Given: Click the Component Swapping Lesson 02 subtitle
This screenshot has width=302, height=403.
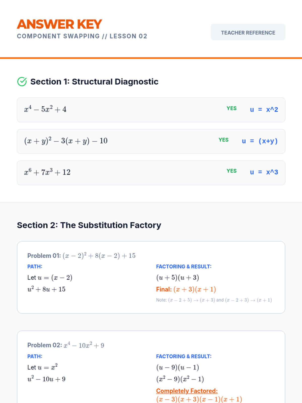Looking at the screenshot, I should pos(82,36).
